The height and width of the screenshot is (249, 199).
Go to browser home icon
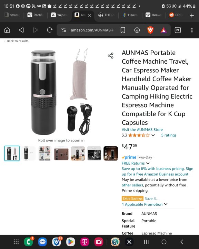[7, 30]
